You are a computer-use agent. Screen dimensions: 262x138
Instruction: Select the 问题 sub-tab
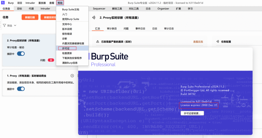tap(126, 28)
